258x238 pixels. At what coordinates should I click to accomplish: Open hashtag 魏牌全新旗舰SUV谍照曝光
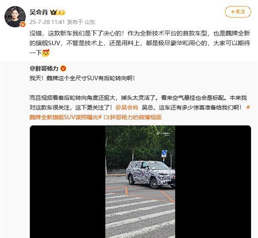[x=140, y=112]
